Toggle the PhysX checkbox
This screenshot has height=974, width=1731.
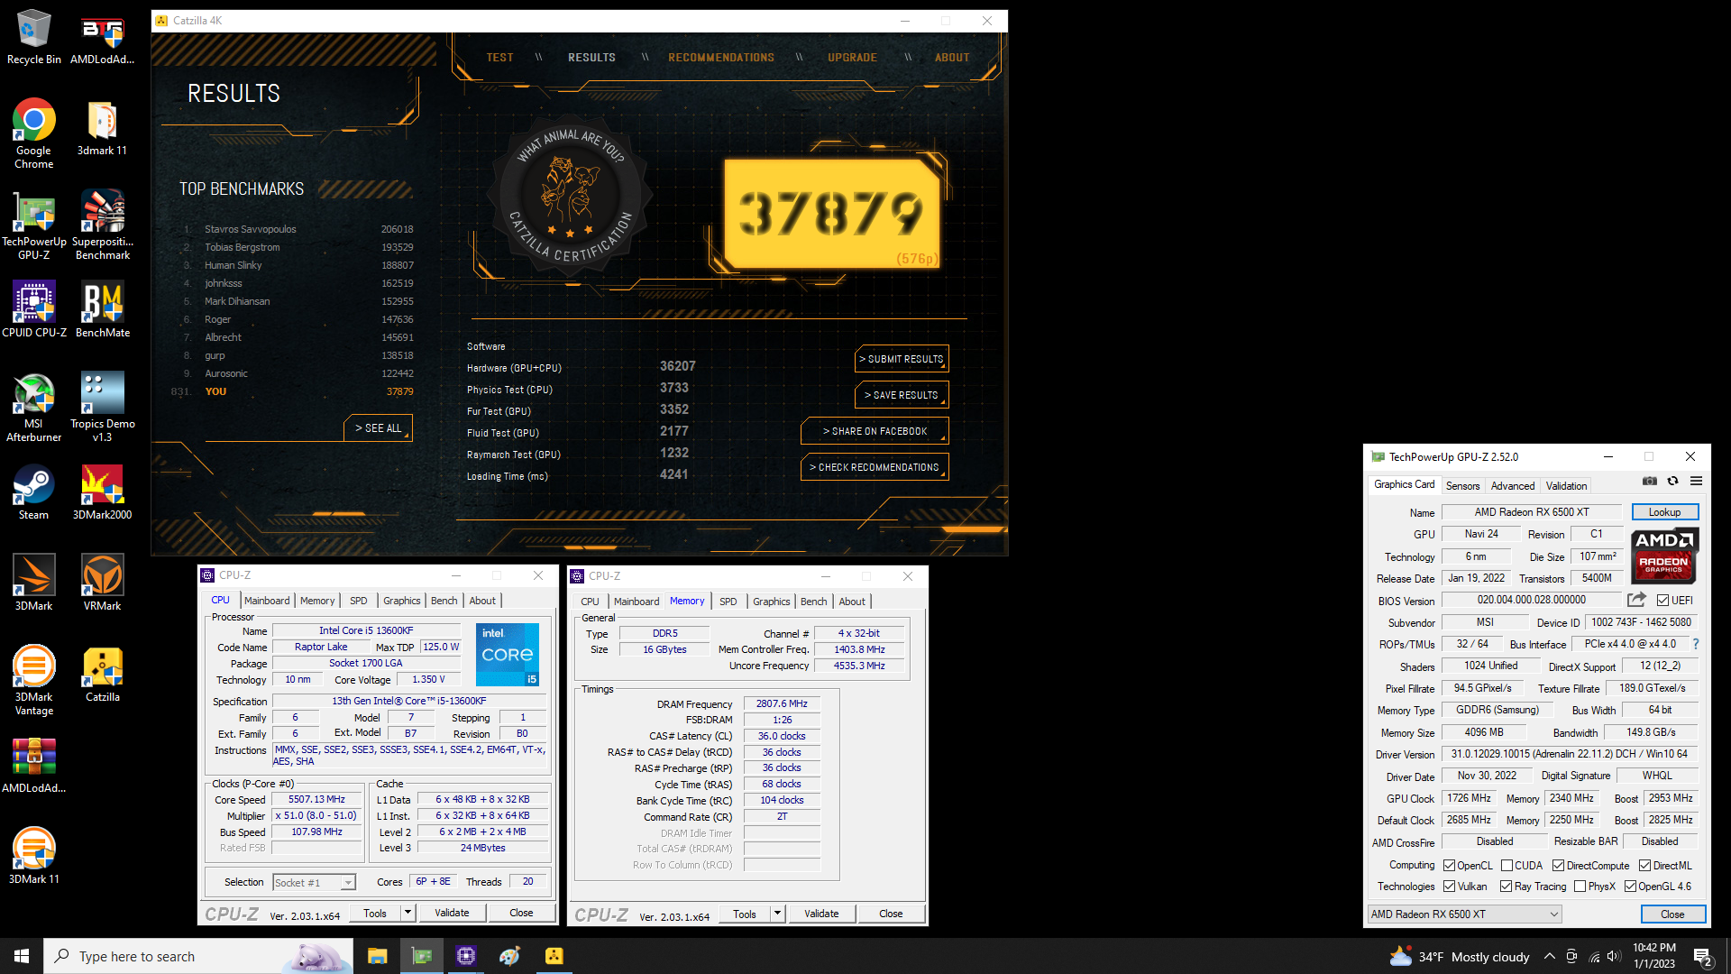(1580, 887)
